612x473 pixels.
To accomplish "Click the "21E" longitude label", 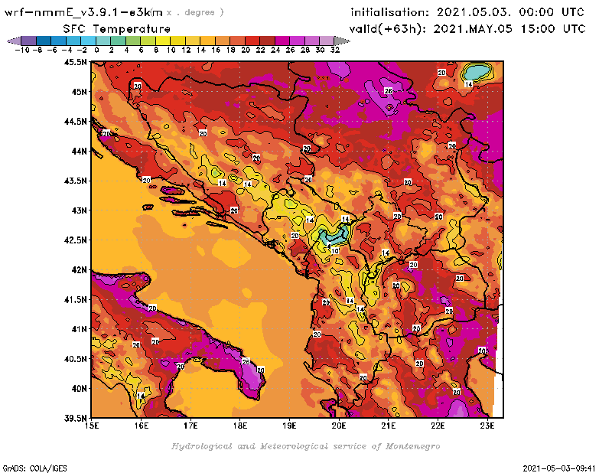I will [389, 426].
